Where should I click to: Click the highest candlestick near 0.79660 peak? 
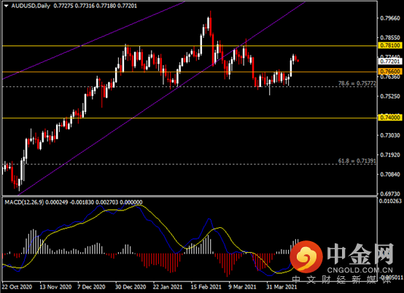point(211,25)
